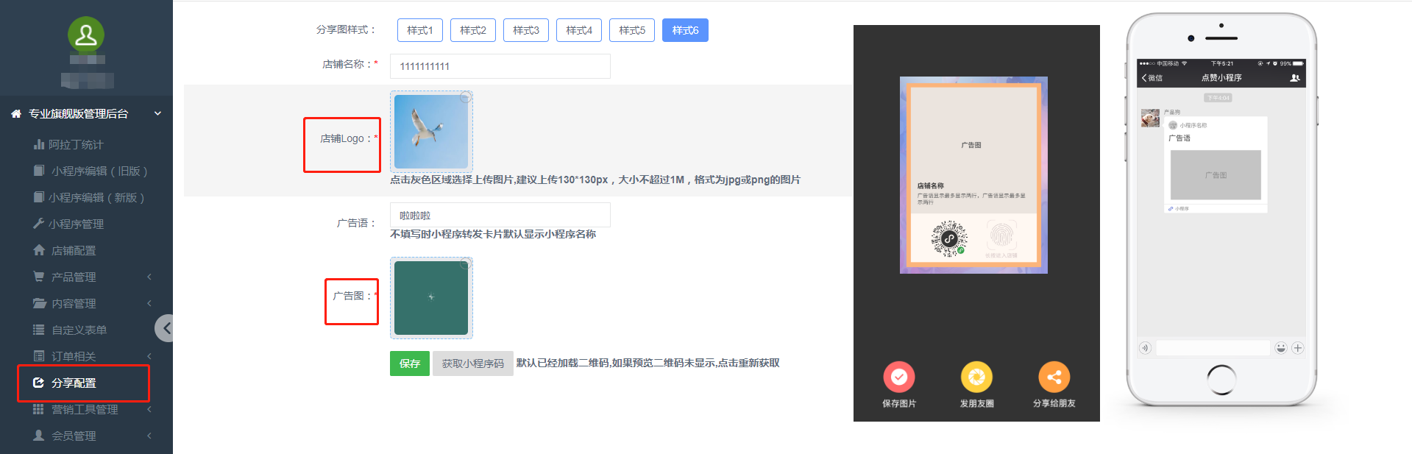Open 分享配置 in the sidebar
The image size is (1412, 454).
click(x=74, y=383)
